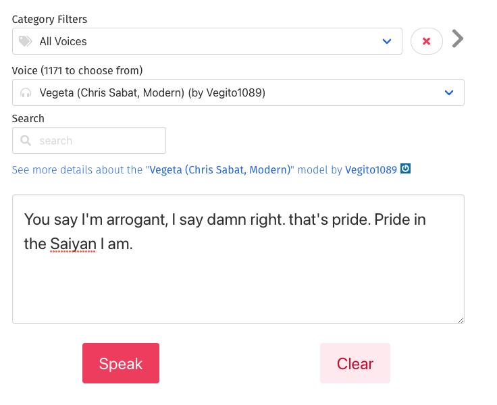Click the tag icon in Category Filters

[26, 42]
